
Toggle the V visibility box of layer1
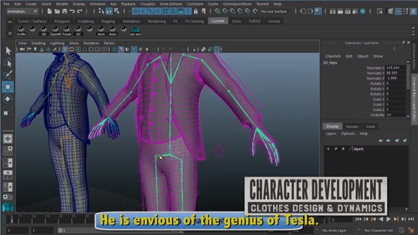point(328,149)
